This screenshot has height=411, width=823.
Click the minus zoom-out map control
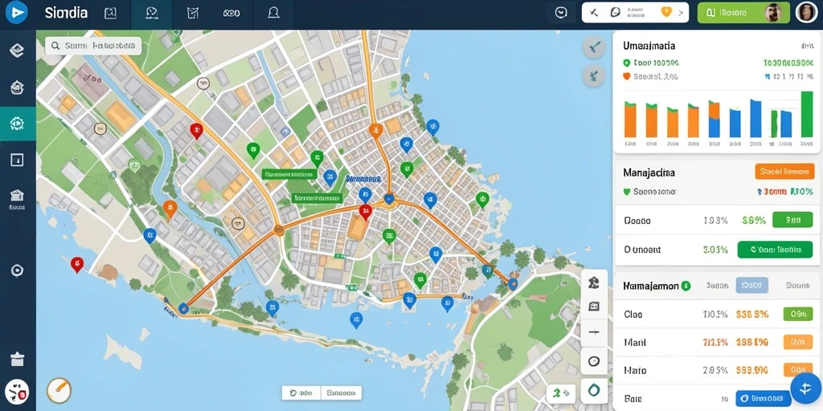click(594, 332)
